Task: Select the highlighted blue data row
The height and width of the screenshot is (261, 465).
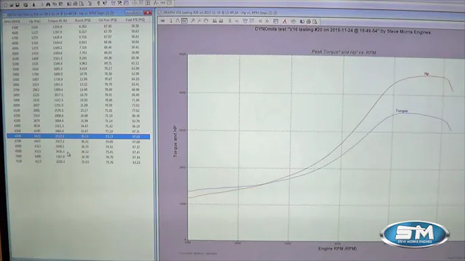Action: [78, 136]
